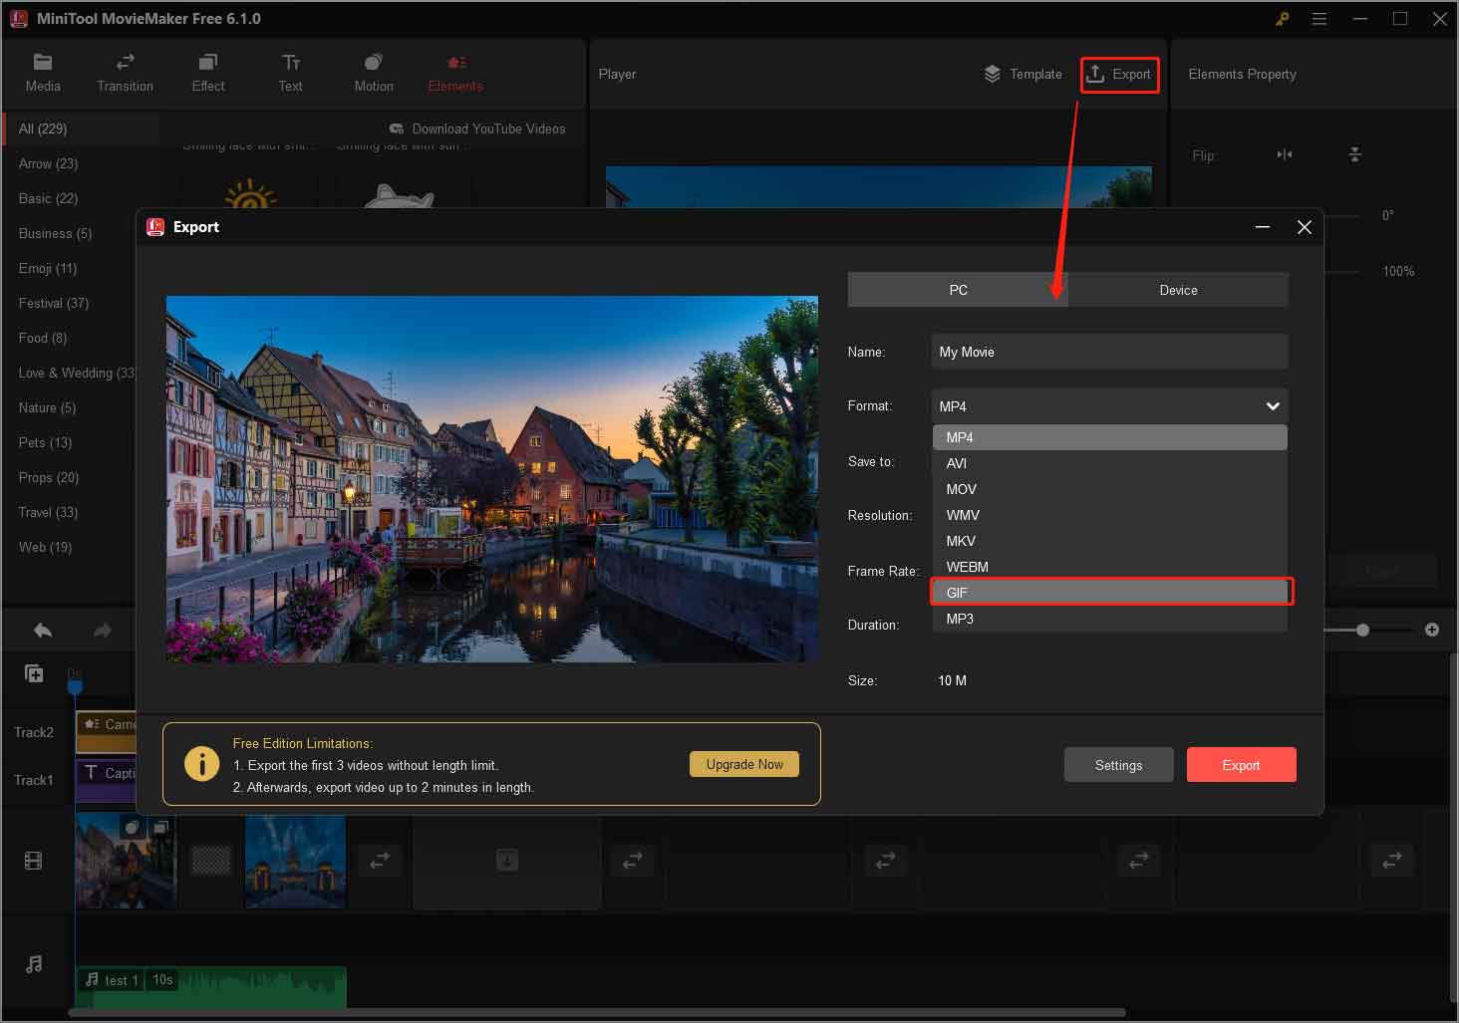Select All (229) elements category
Image resolution: width=1459 pixels, height=1023 pixels.
click(80, 128)
